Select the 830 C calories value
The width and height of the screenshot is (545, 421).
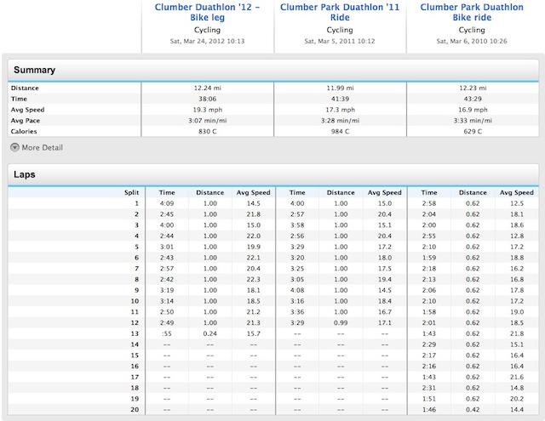click(208, 132)
